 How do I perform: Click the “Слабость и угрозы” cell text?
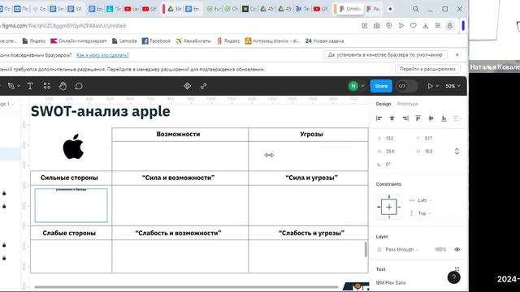pyautogui.click(x=311, y=233)
